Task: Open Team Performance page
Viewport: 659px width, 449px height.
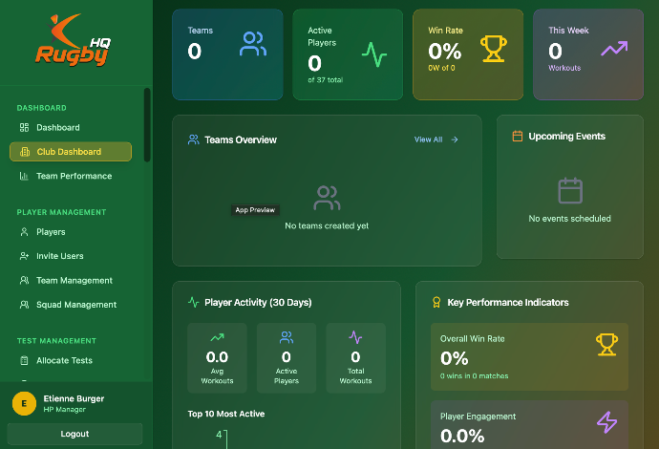Action: click(x=74, y=176)
